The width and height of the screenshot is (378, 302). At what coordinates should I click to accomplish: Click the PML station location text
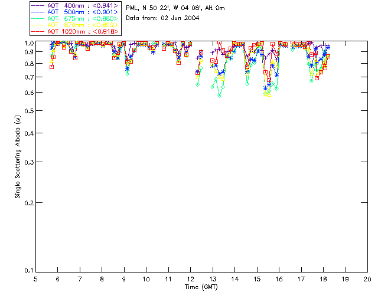point(175,8)
